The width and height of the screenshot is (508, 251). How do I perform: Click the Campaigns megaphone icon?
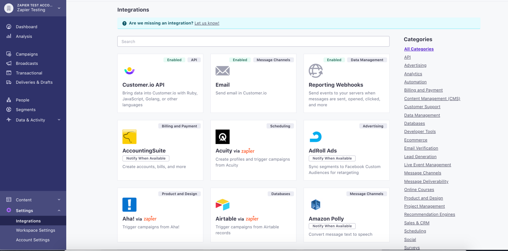[x=9, y=54]
